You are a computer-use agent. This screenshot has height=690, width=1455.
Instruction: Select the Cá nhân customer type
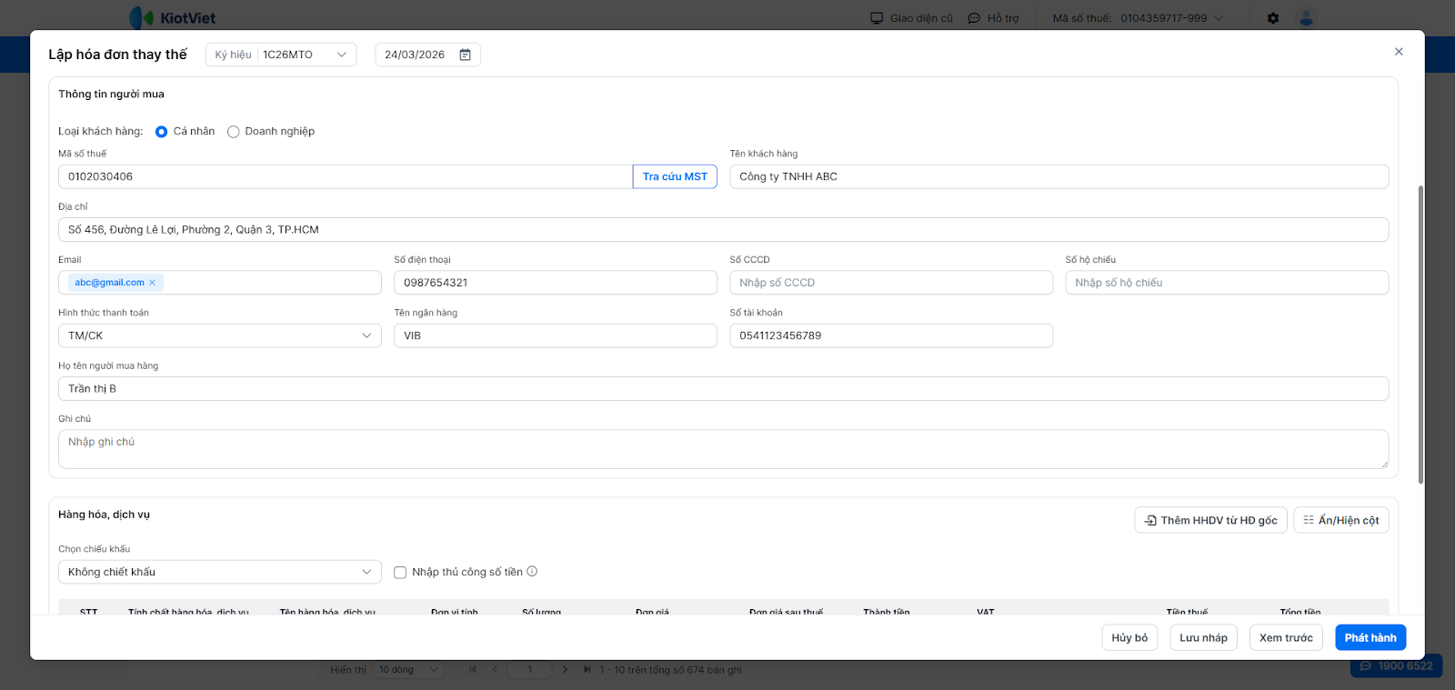pos(161,132)
